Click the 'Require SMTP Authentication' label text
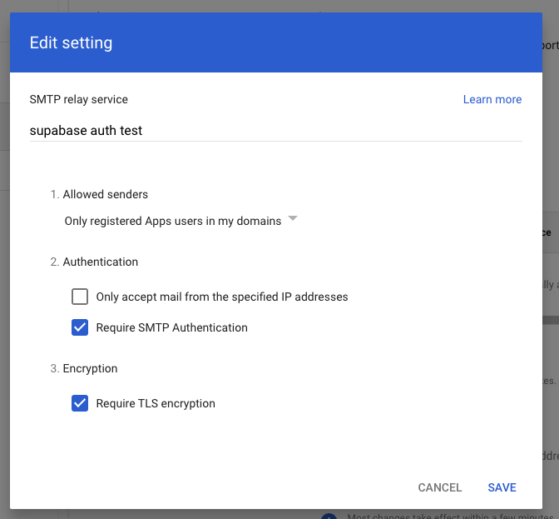Viewport: 559px width, 519px height. [171, 327]
